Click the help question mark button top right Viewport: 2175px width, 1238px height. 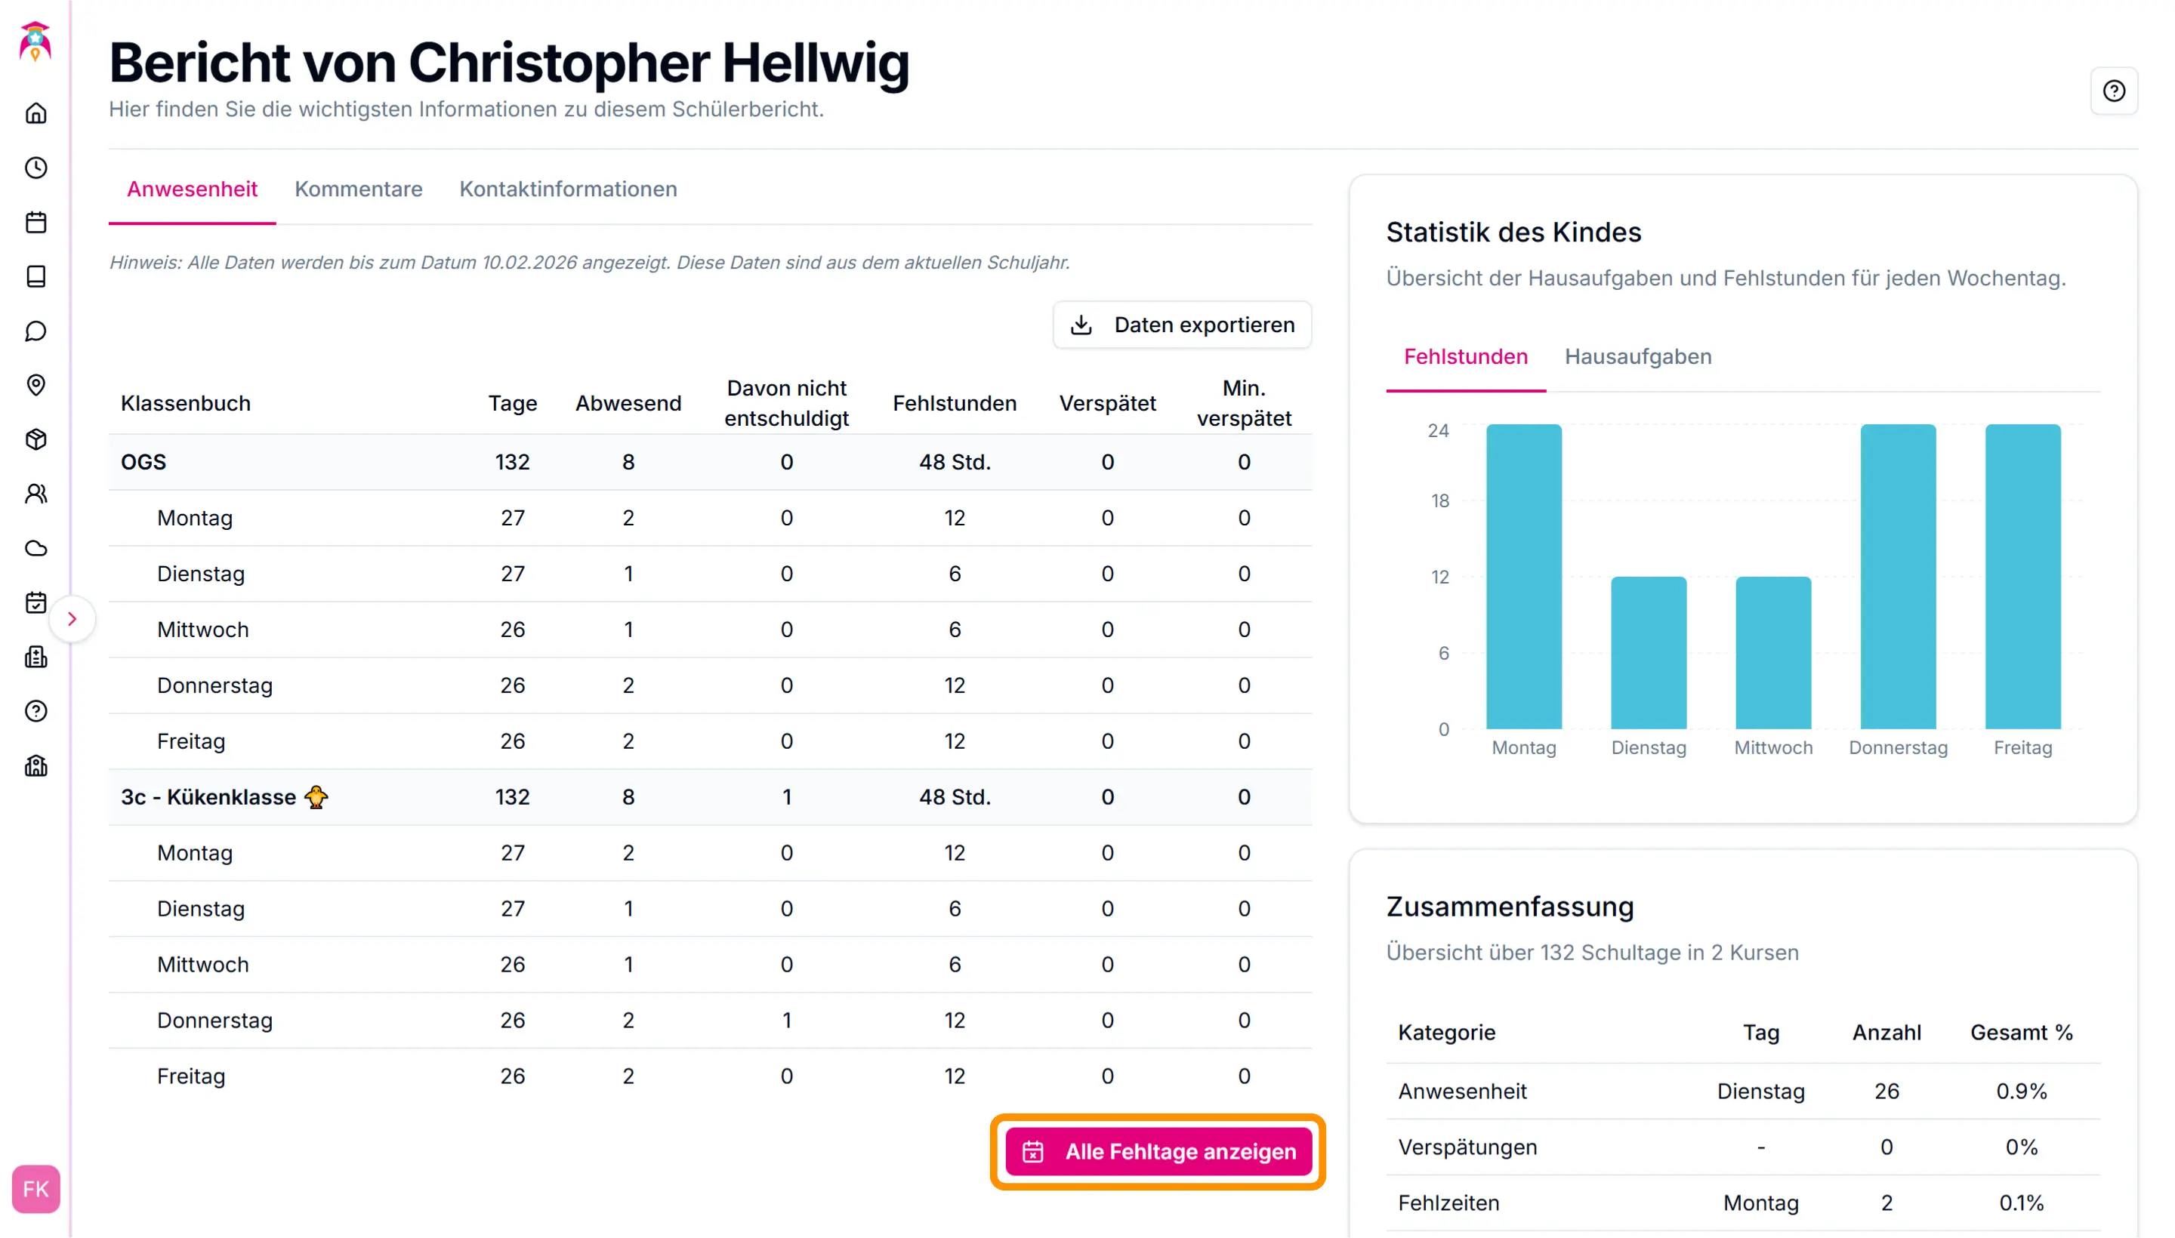pos(2114,91)
